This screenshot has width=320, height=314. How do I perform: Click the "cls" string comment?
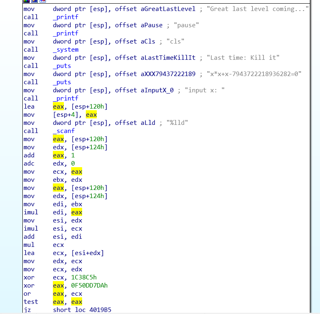(175, 41)
